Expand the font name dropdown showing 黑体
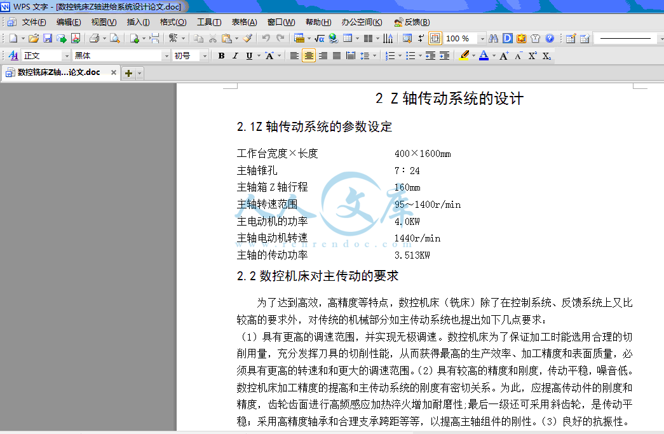 click(166, 56)
